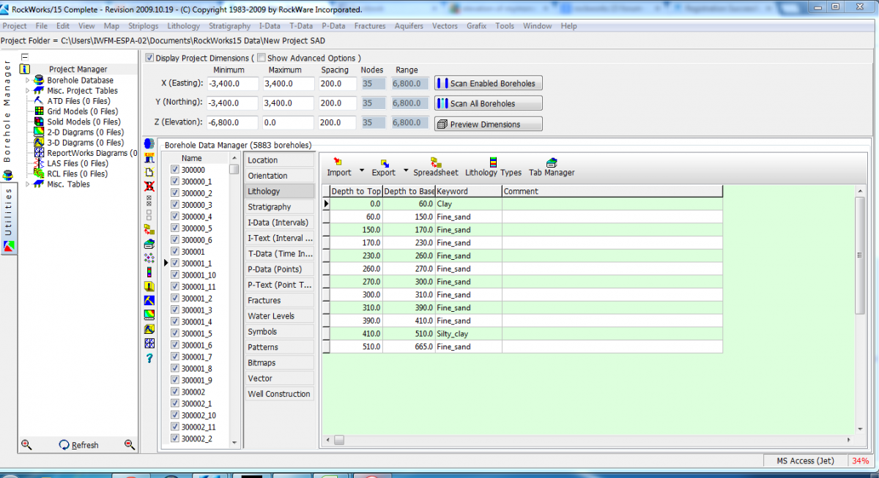Uncheck borehole 300001_10
879x478 pixels.
[x=174, y=275]
